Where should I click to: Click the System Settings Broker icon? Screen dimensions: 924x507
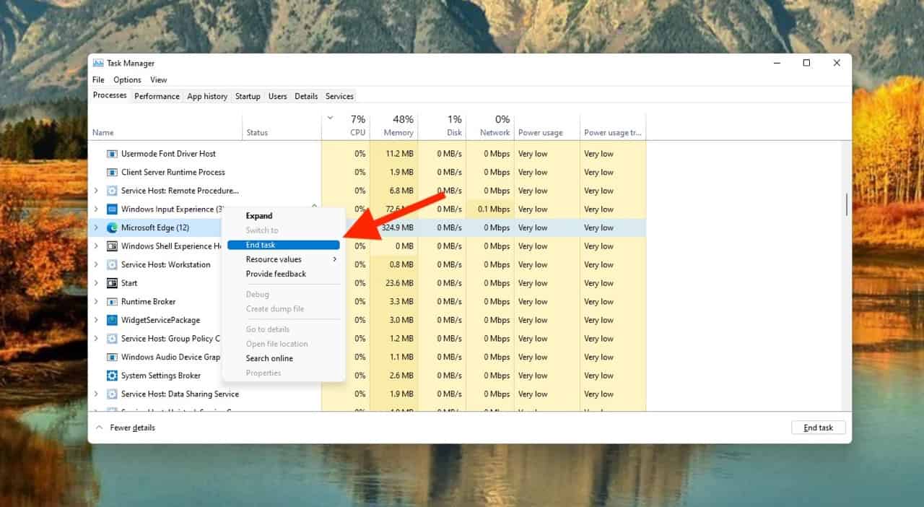pyautogui.click(x=112, y=376)
